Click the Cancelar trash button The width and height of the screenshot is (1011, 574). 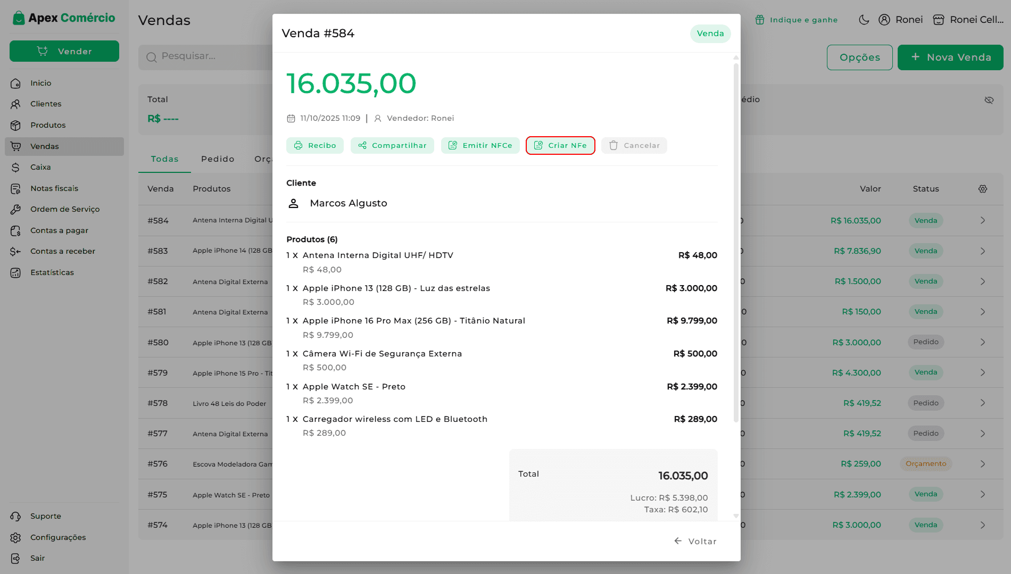[x=634, y=145]
